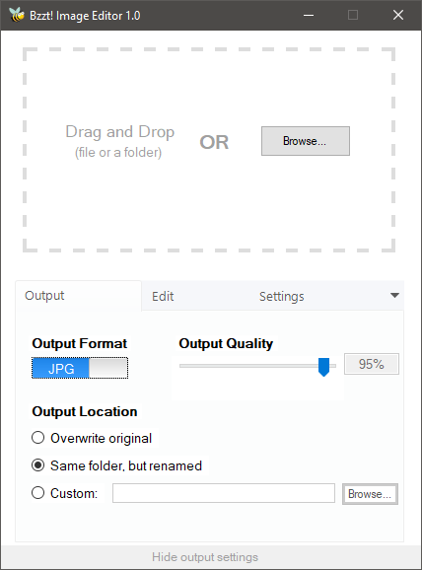Open the tab overflow dropdown arrow
Viewport: 422px width, 570px height.
point(394,296)
